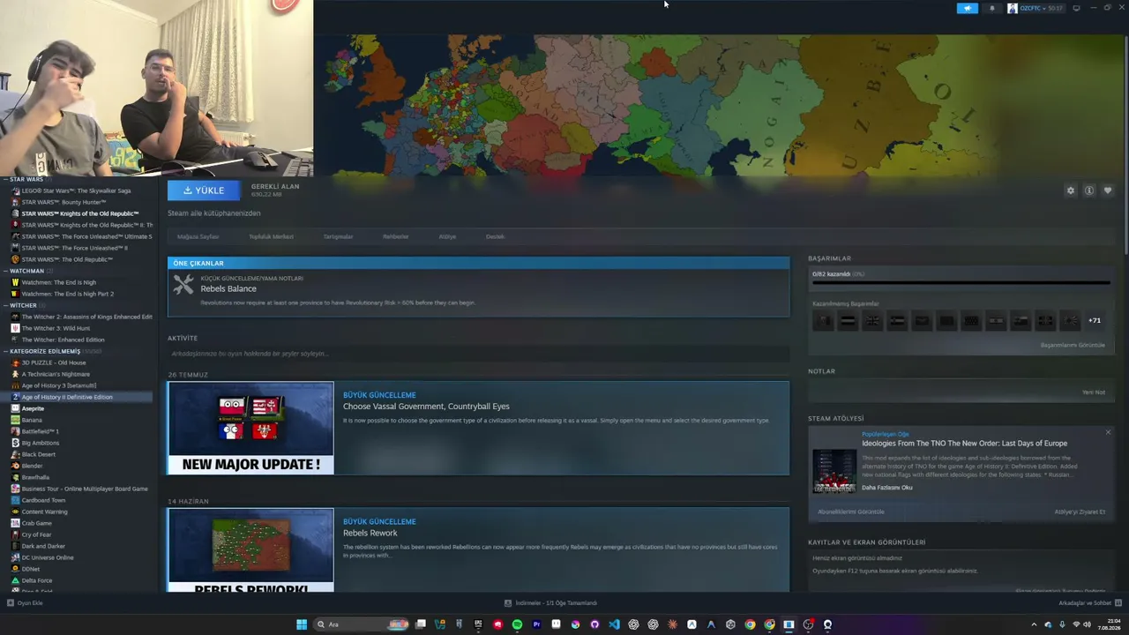Go to the Tartışmalar tab
The height and width of the screenshot is (635, 1129).
coord(338,236)
